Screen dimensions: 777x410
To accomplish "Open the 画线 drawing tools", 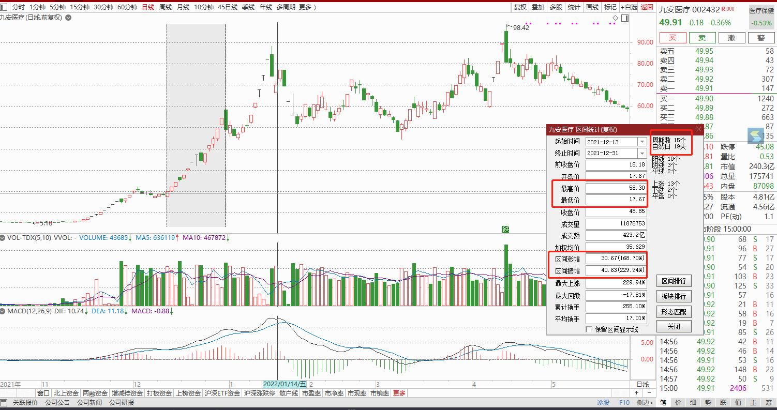I will 592,7.
